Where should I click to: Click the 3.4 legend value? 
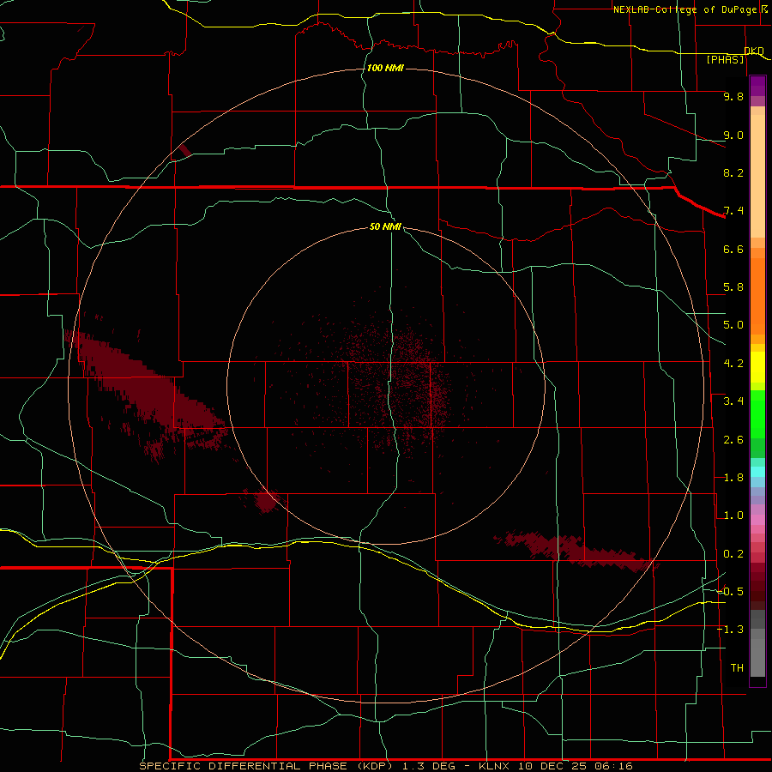(733, 401)
